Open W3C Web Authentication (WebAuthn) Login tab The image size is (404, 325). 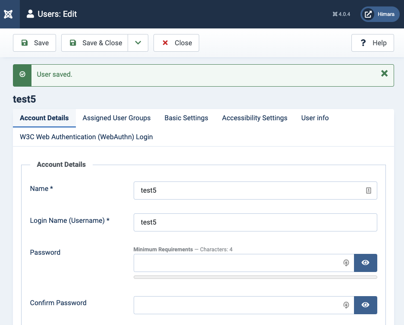point(86,137)
